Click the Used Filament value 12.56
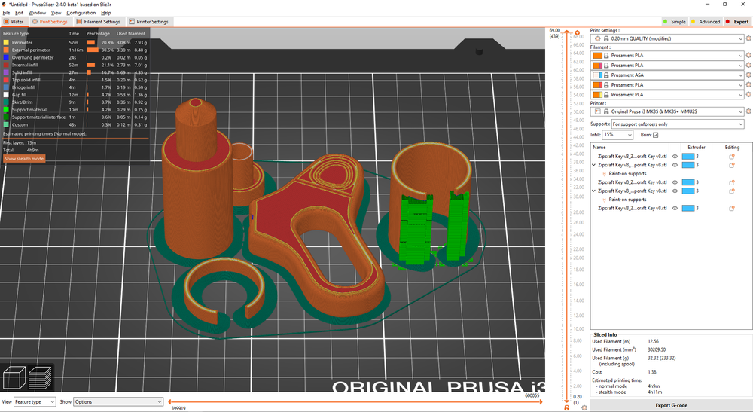 [x=653, y=342]
